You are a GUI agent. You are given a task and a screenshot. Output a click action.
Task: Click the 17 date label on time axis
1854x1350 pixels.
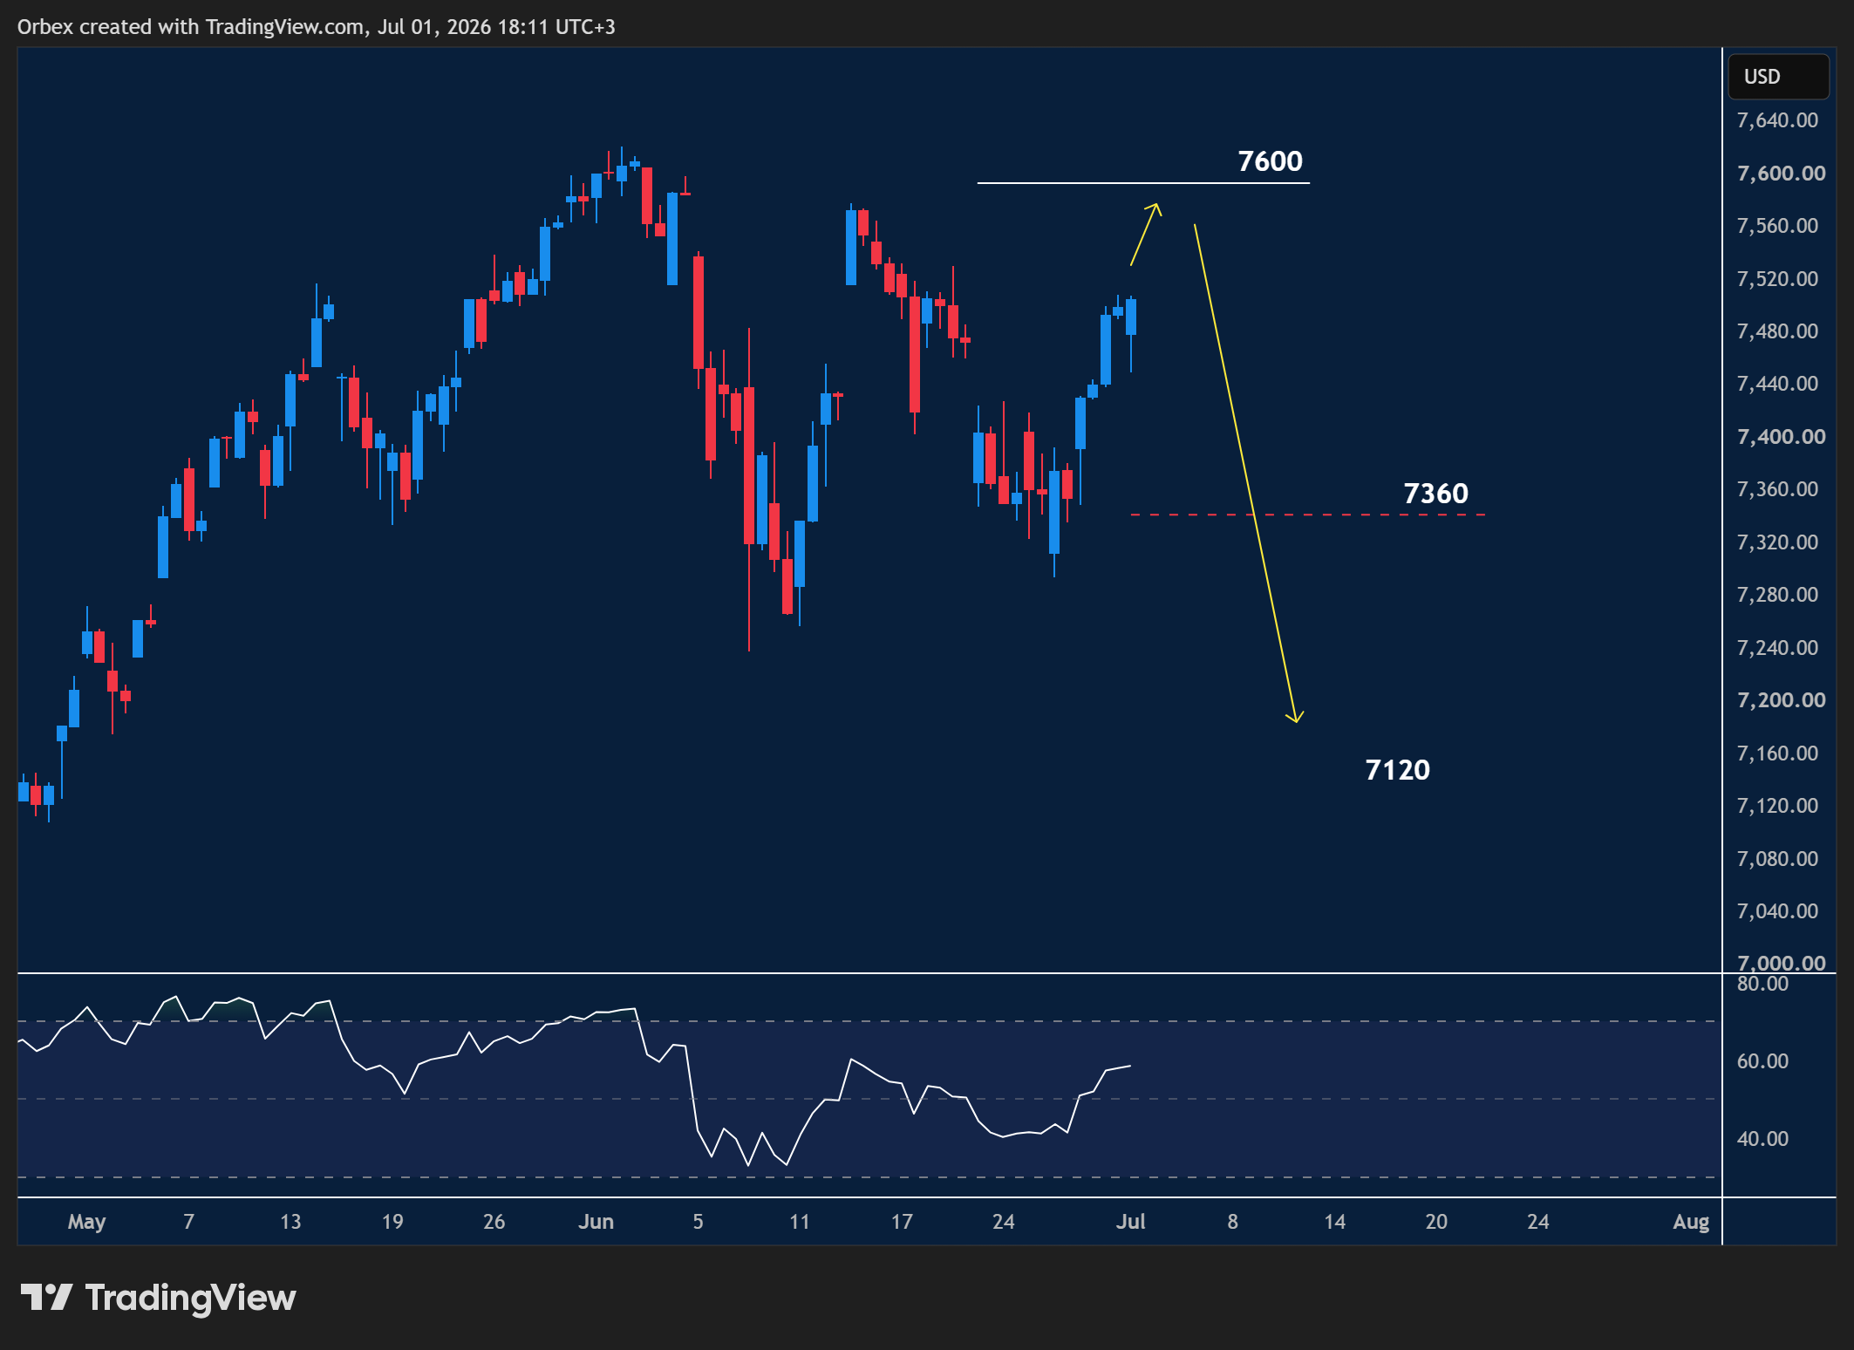[901, 1222]
